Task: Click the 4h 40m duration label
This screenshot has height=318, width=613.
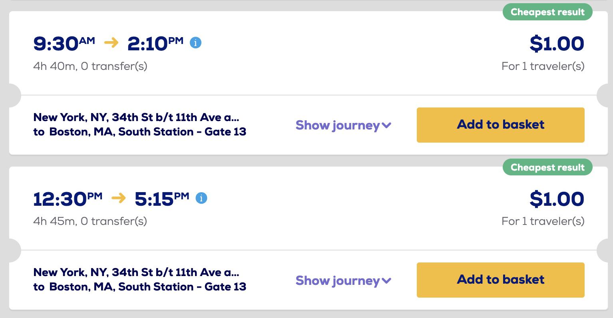Action: [90, 66]
